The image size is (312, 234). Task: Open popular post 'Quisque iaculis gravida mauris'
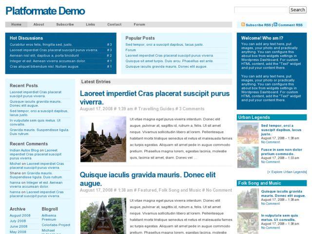[166, 67]
